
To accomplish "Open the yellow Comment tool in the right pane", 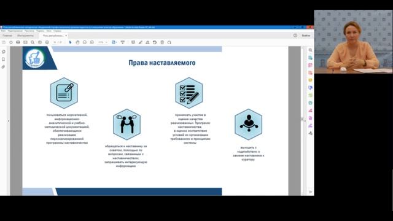I will tap(310, 80).
